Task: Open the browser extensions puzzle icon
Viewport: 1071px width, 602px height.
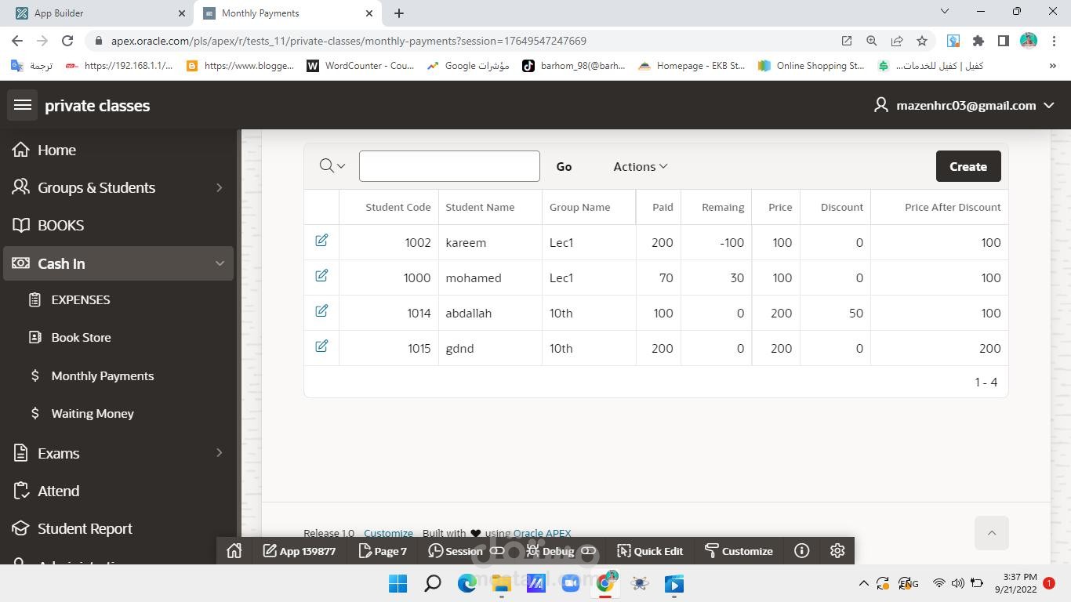Action: click(x=978, y=41)
